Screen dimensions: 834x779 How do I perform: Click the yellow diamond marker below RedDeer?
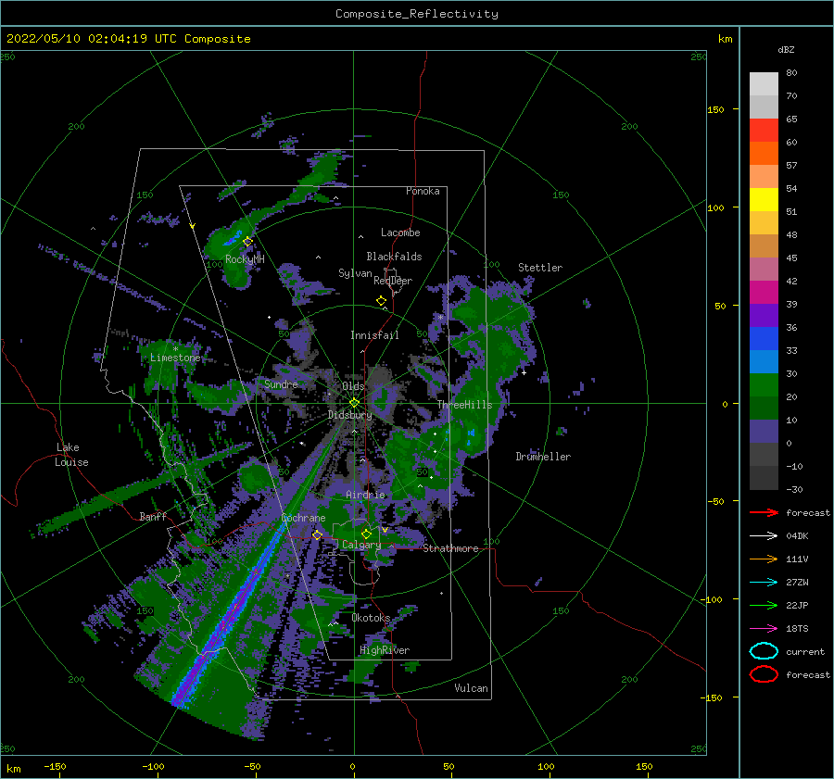click(x=381, y=301)
